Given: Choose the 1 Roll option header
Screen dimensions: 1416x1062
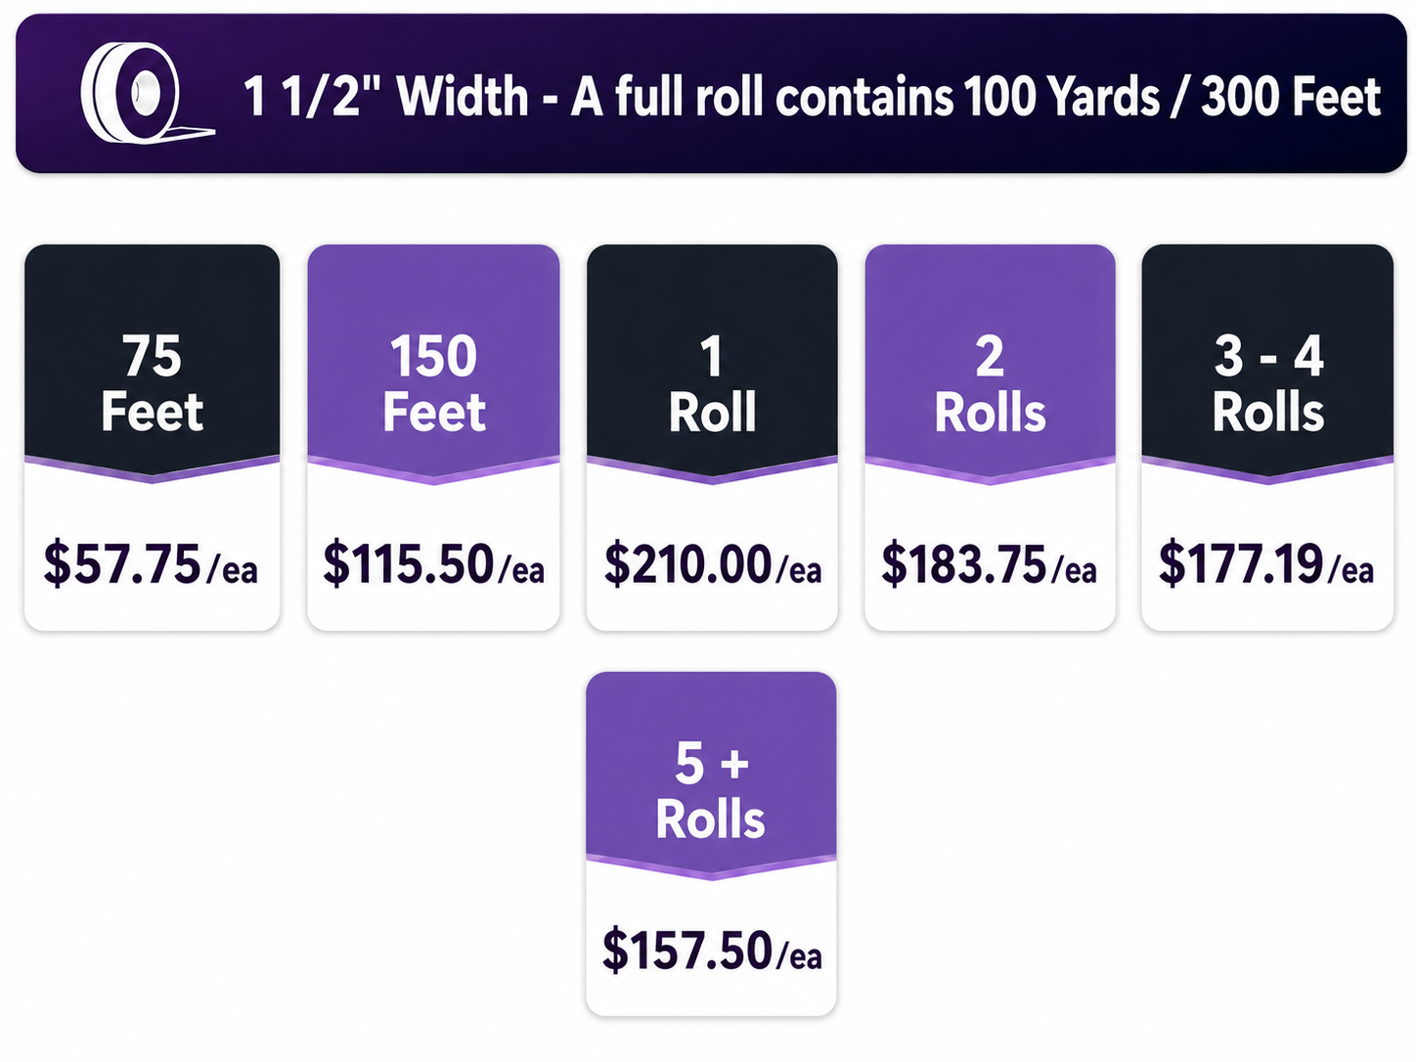Looking at the screenshot, I should tap(712, 364).
